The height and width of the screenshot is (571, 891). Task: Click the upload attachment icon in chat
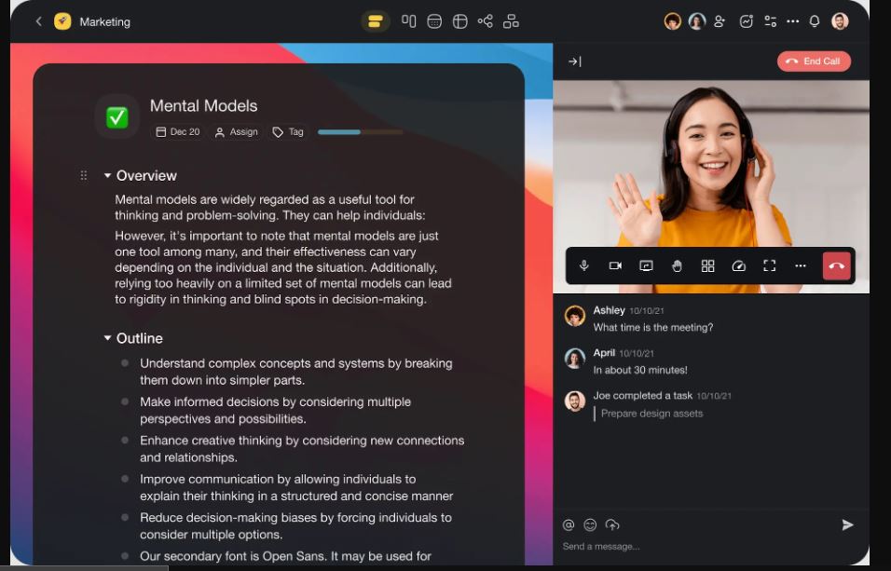tap(612, 525)
